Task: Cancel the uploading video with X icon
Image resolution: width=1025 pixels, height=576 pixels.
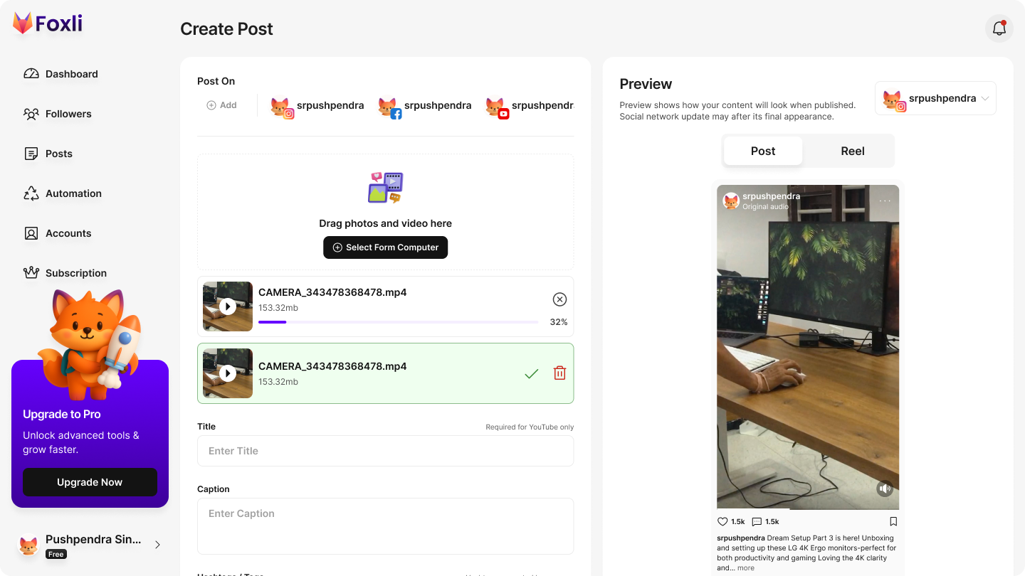Action: tap(559, 299)
